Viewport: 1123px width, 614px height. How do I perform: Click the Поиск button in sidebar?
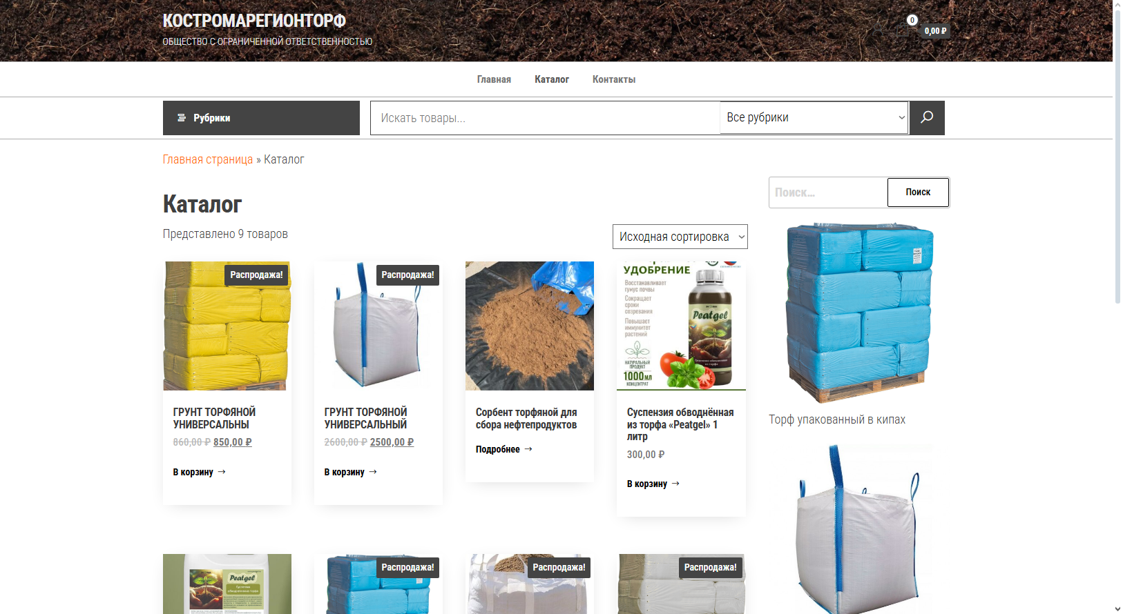click(918, 192)
